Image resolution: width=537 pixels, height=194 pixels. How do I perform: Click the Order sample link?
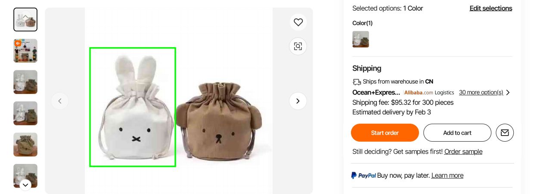pyautogui.click(x=463, y=152)
